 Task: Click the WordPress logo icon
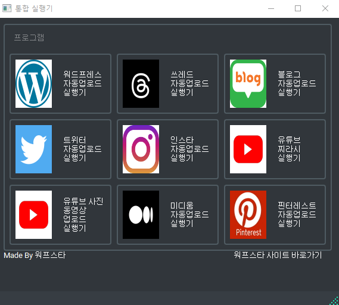33,83
